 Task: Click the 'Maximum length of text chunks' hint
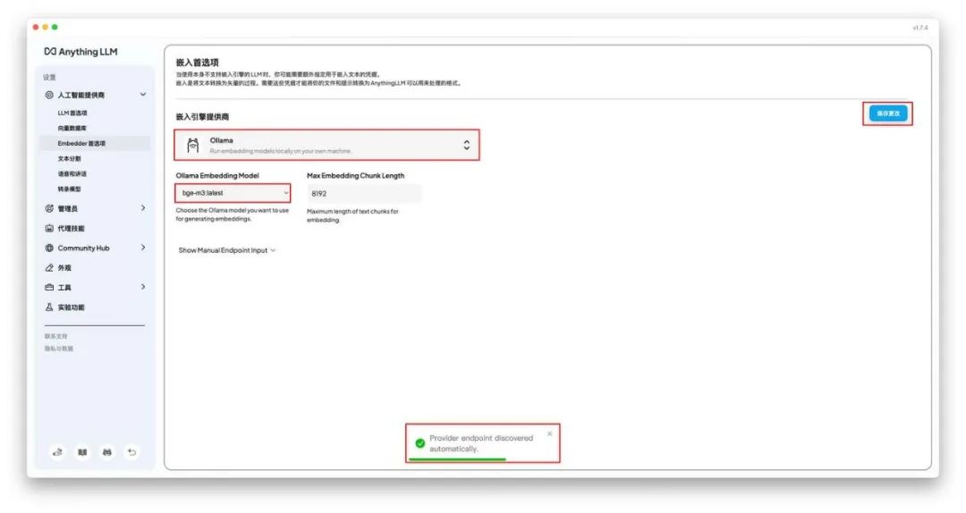tap(352, 215)
